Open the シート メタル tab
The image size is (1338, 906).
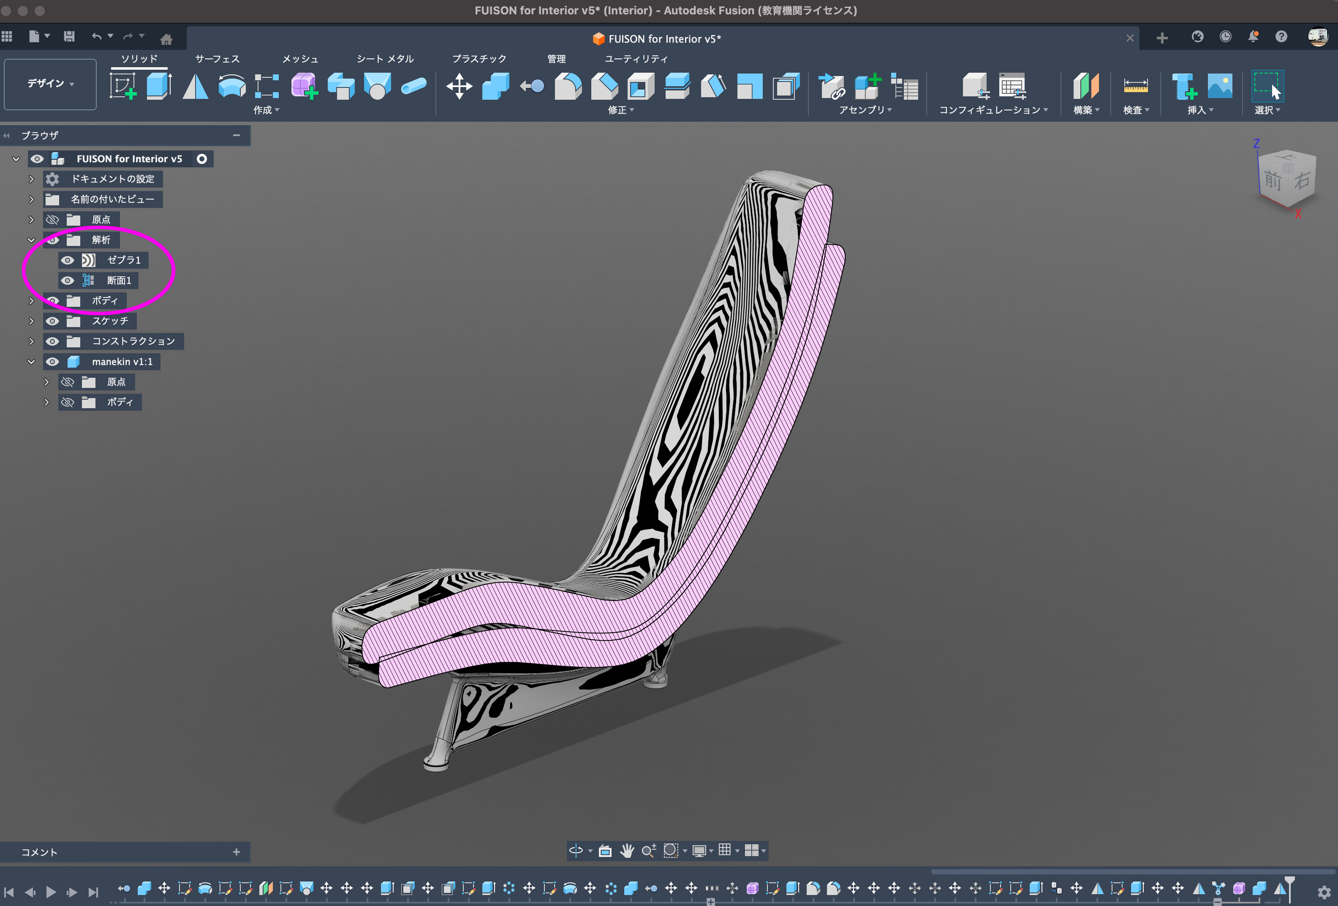[385, 59]
